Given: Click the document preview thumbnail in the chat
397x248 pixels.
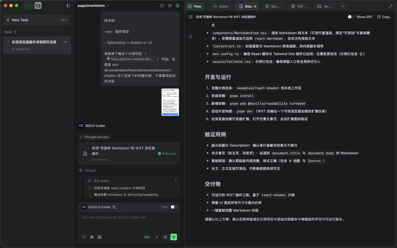Looking at the screenshot, I should 170,102.
